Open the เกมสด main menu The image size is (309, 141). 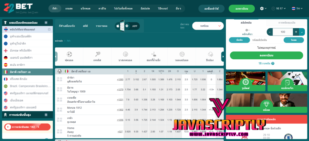coord(69,8)
